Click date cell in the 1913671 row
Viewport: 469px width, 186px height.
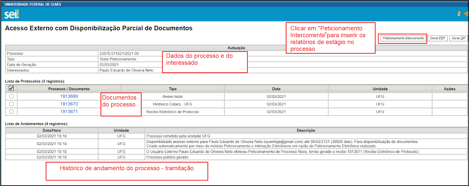coord(276,112)
